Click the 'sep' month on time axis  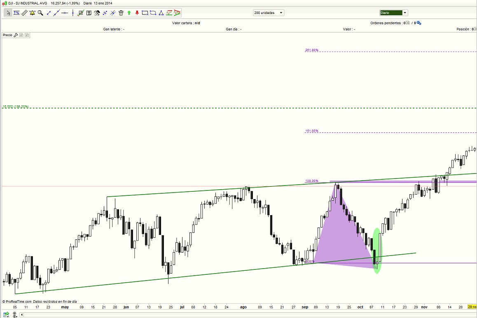305,307
